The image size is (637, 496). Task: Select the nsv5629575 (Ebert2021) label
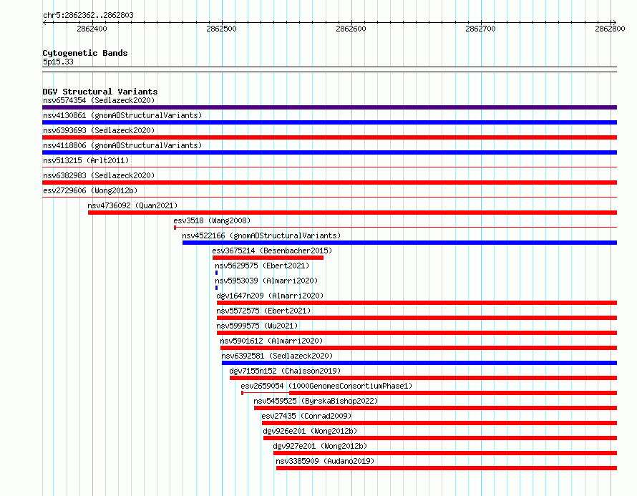[x=262, y=266]
